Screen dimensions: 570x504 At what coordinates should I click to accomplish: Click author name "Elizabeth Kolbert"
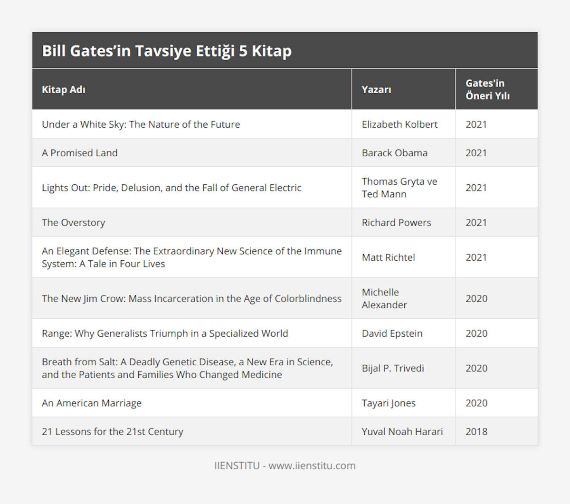399,124
